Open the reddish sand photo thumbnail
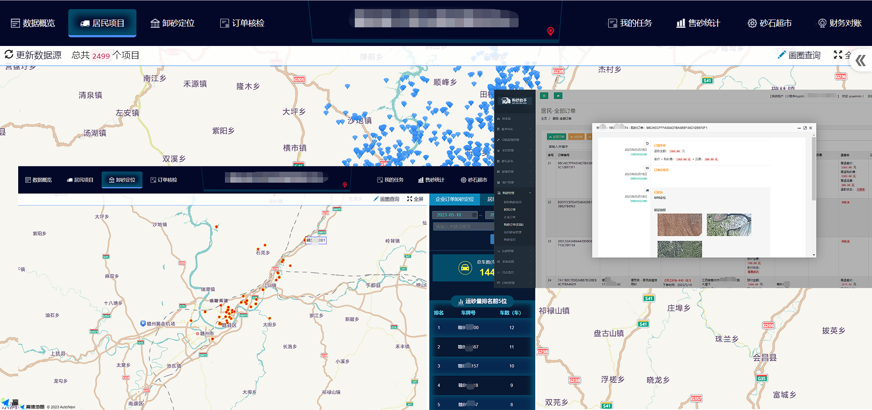The height and width of the screenshot is (410, 872). pyautogui.click(x=680, y=225)
